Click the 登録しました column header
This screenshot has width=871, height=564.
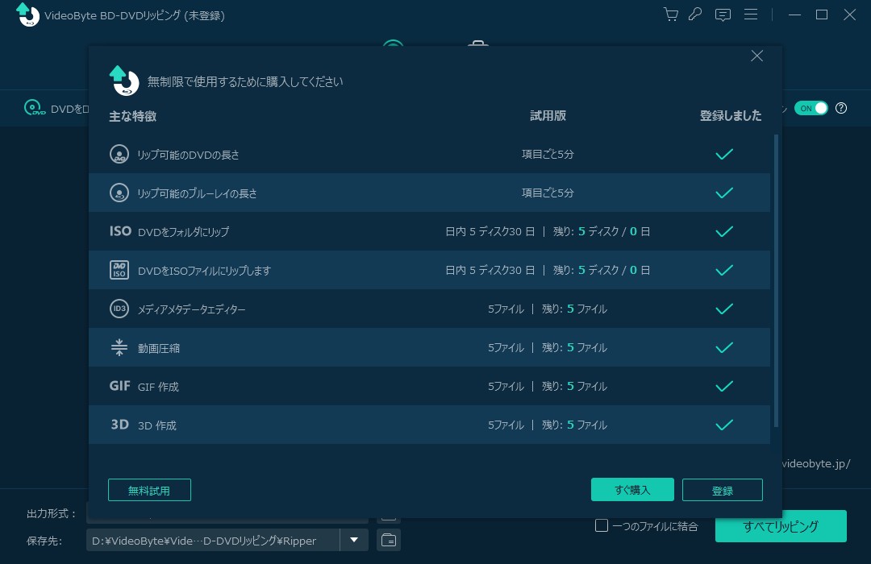click(x=731, y=115)
